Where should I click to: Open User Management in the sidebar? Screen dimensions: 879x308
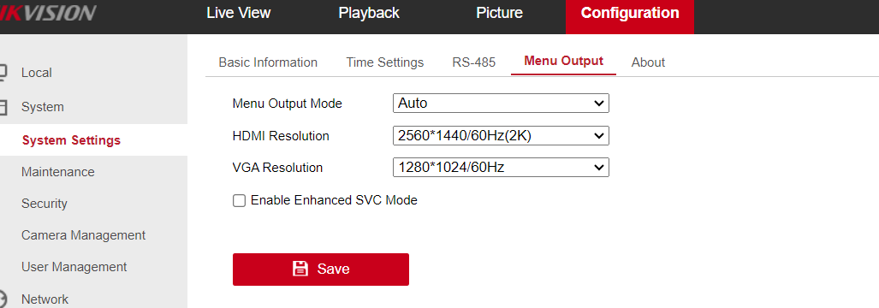74,267
